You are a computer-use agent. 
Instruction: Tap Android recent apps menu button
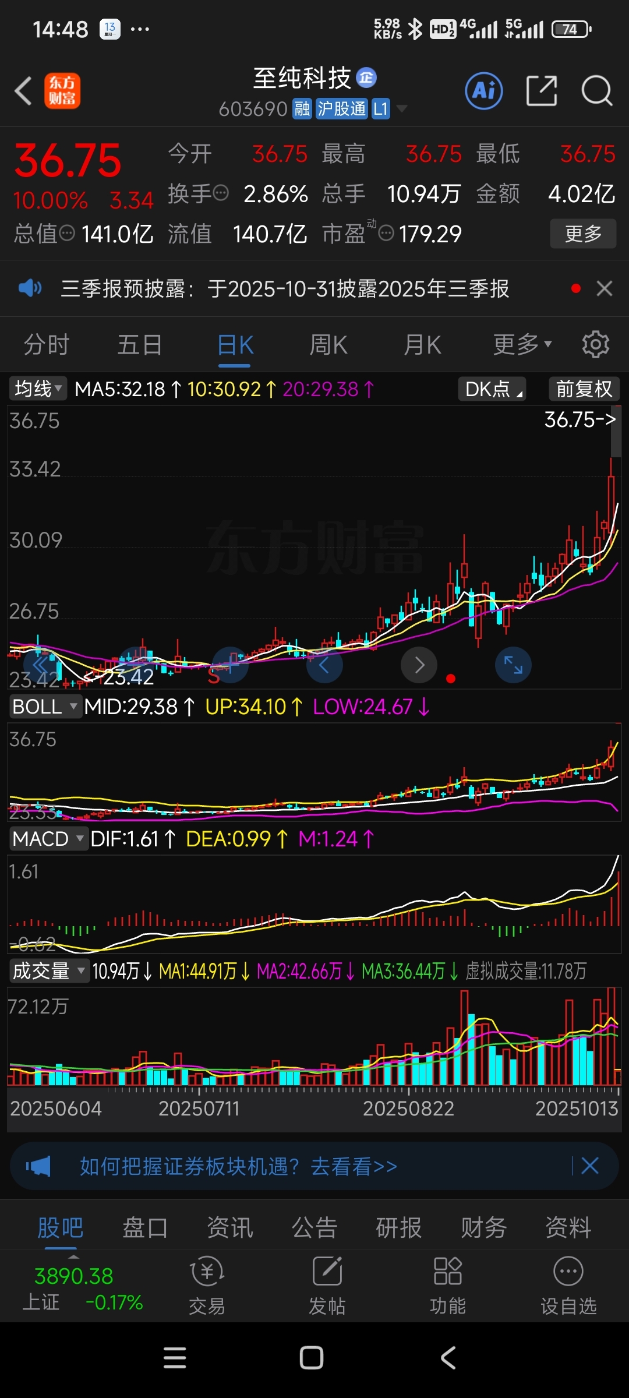click(x=175, y=1358)
